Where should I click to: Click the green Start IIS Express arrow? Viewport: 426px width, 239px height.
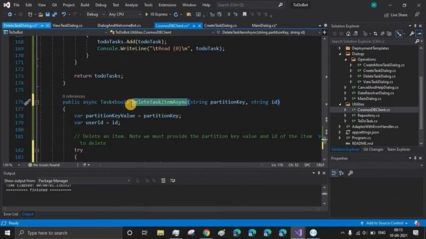[x=146, y=15]
